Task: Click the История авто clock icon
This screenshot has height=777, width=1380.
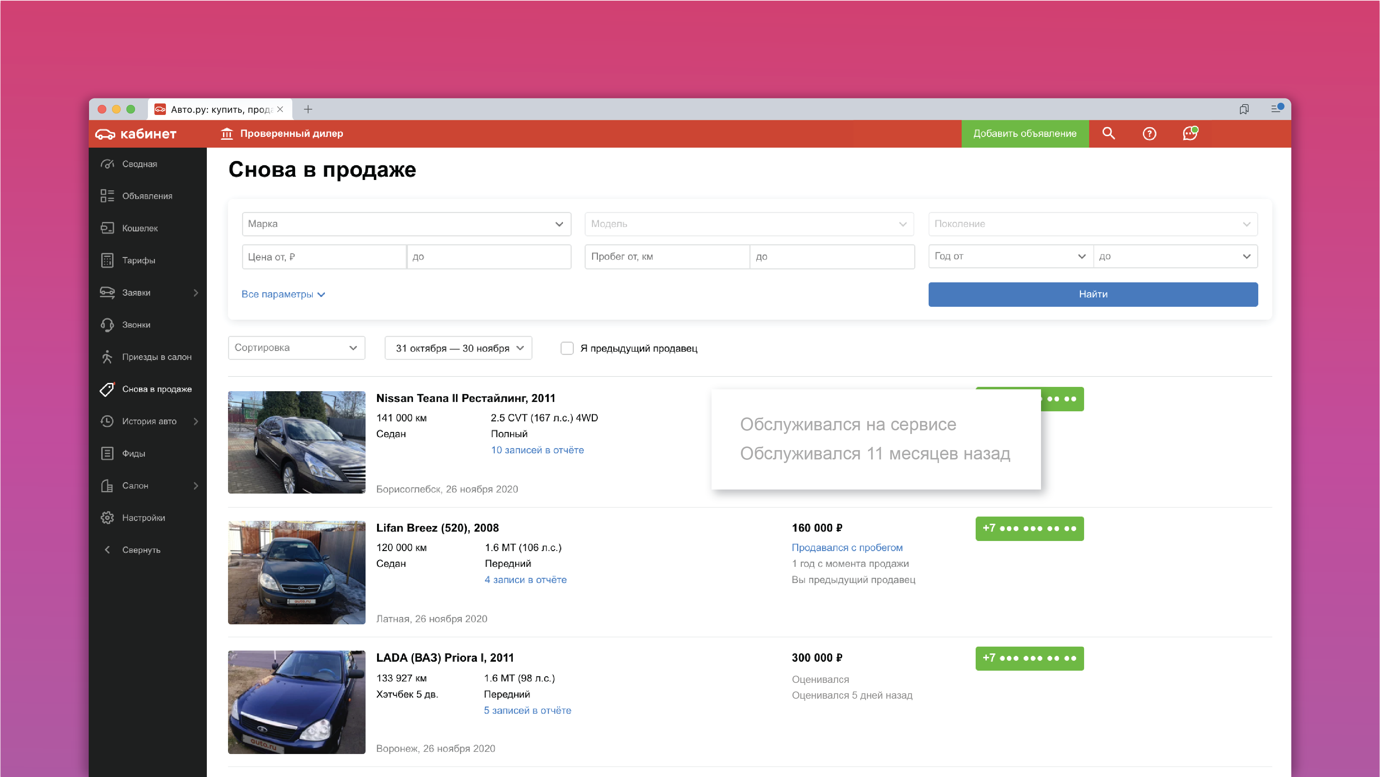Action: [x=107, y=421]
